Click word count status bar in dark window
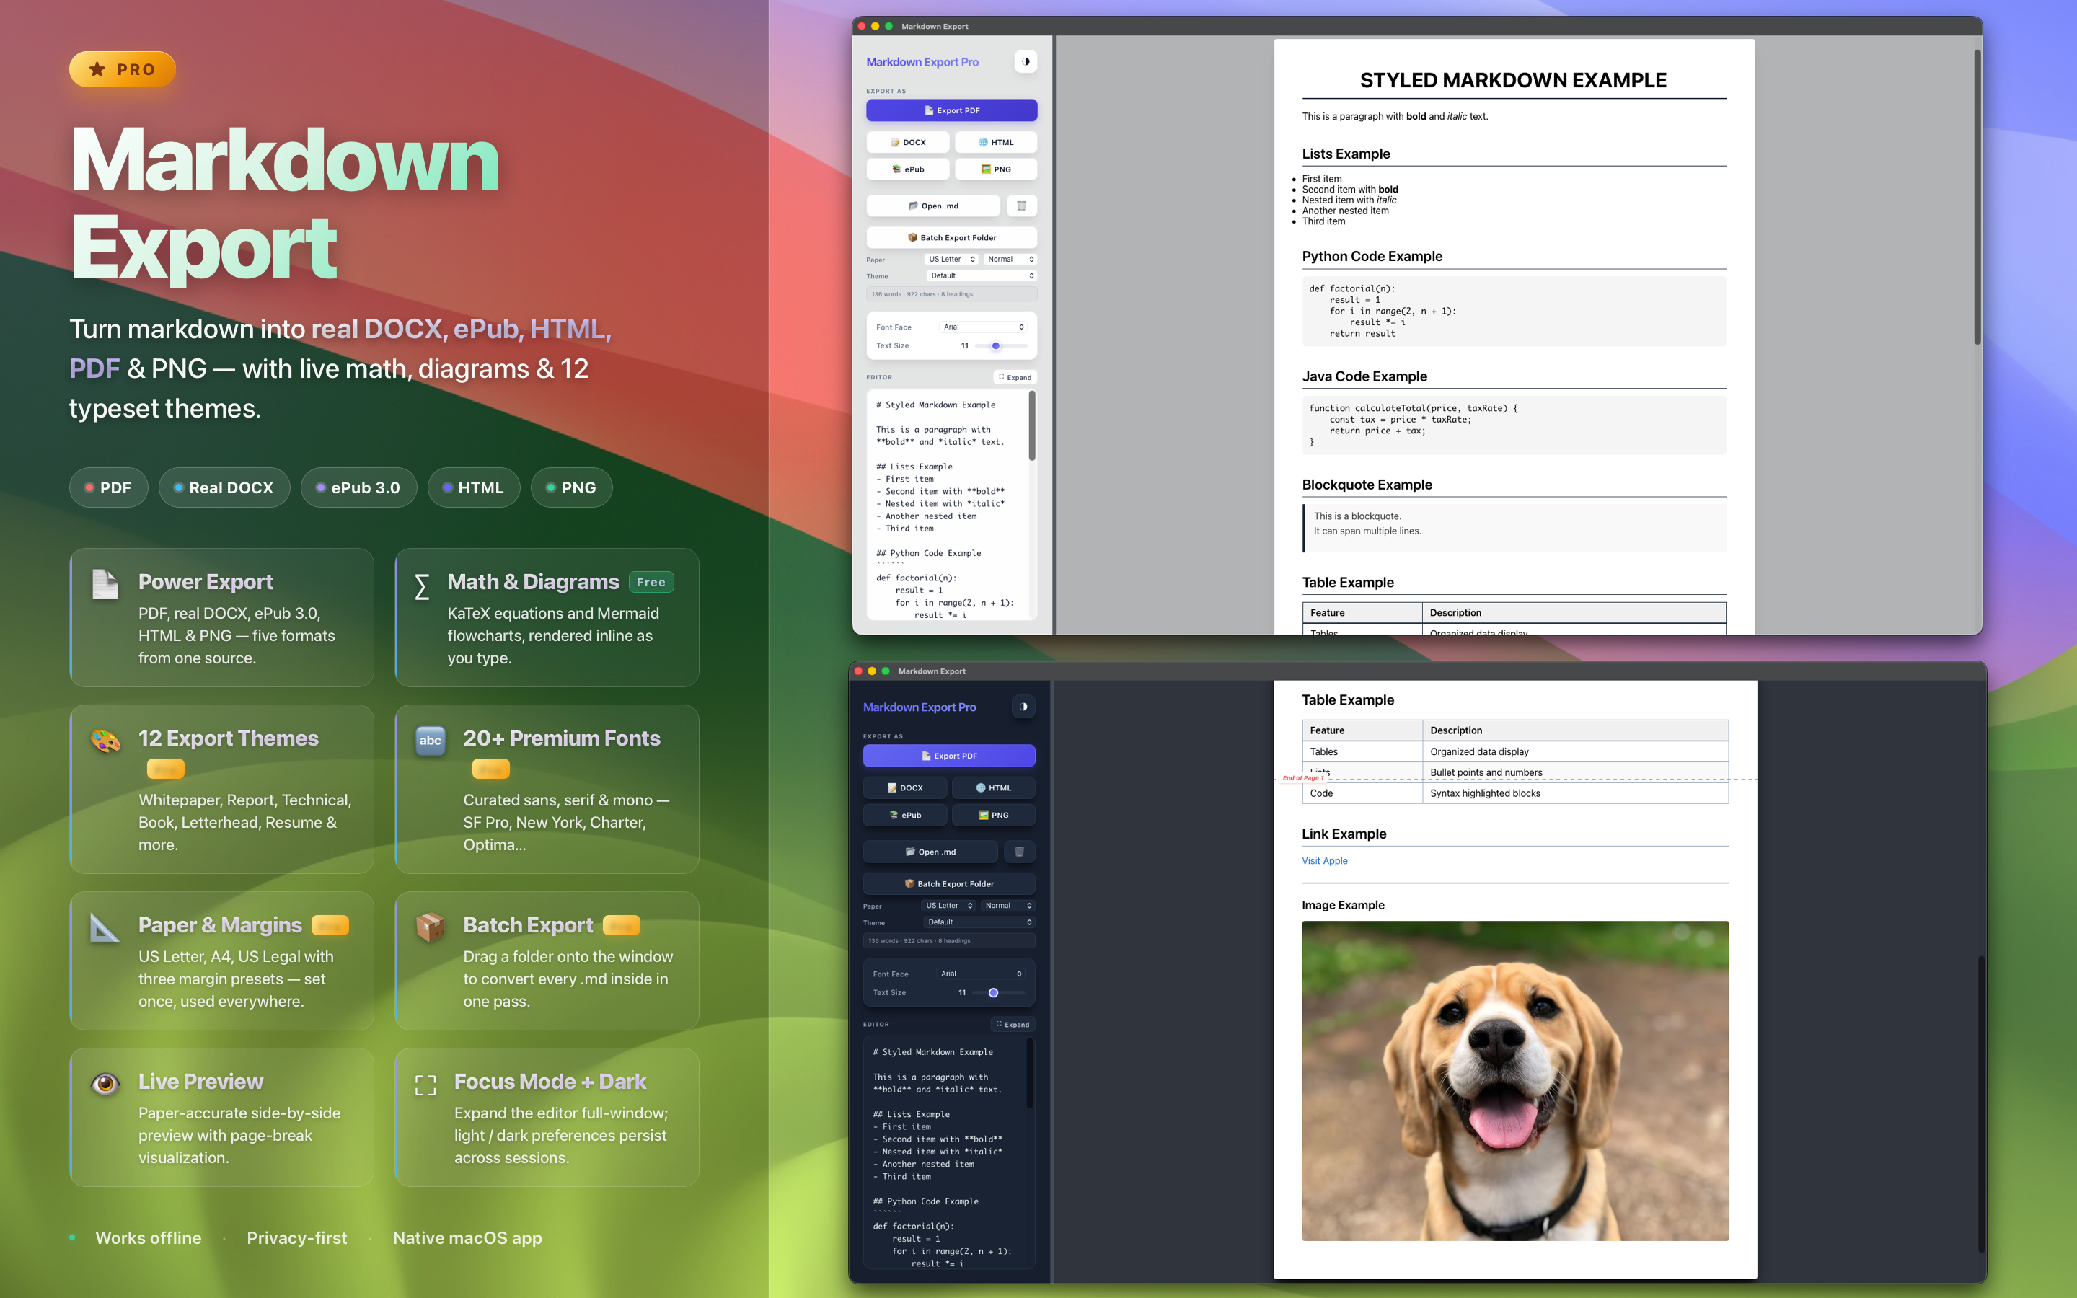This screenshot has height=1298, width=2077. click(948, 941)
